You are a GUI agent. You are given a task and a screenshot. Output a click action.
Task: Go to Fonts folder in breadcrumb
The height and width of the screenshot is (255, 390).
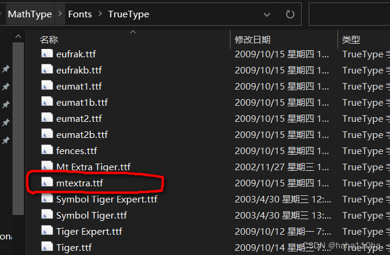click(x=80, y=14)
